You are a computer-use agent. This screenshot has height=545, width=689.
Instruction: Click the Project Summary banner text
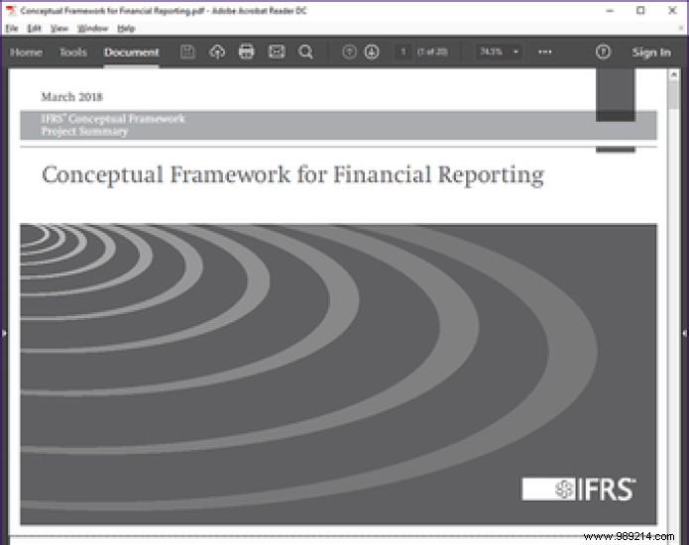(x=84, y=132)
